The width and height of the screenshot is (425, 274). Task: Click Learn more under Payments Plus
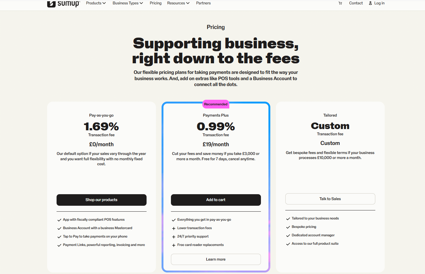[x=216, y=259]
